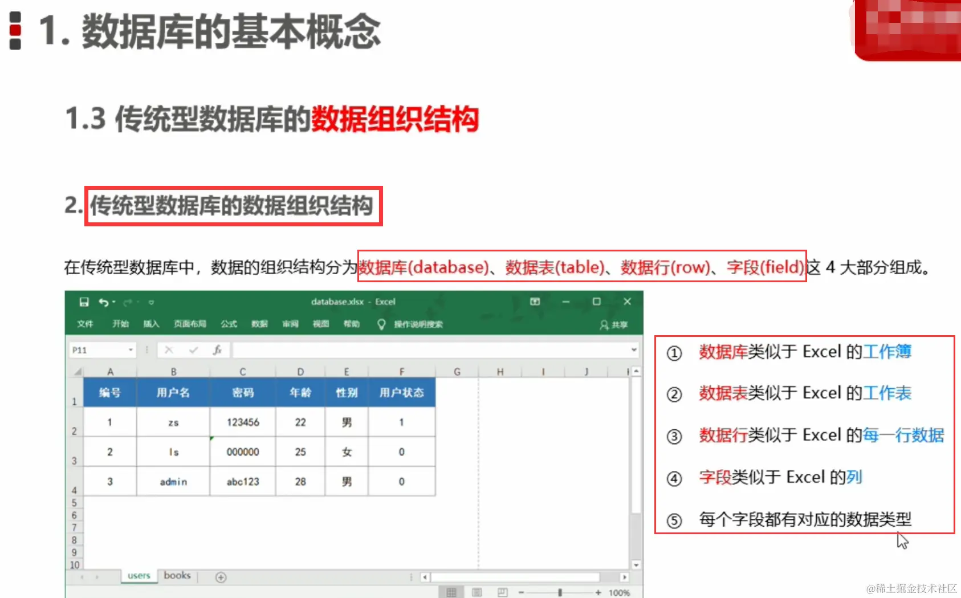Click previous sheet navigation arrow
This screenshot has height=598, width=961.
click(x=83, y=577)
